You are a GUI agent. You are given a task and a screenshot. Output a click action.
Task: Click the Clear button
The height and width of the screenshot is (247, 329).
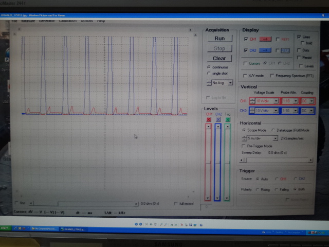coord(220,58)
